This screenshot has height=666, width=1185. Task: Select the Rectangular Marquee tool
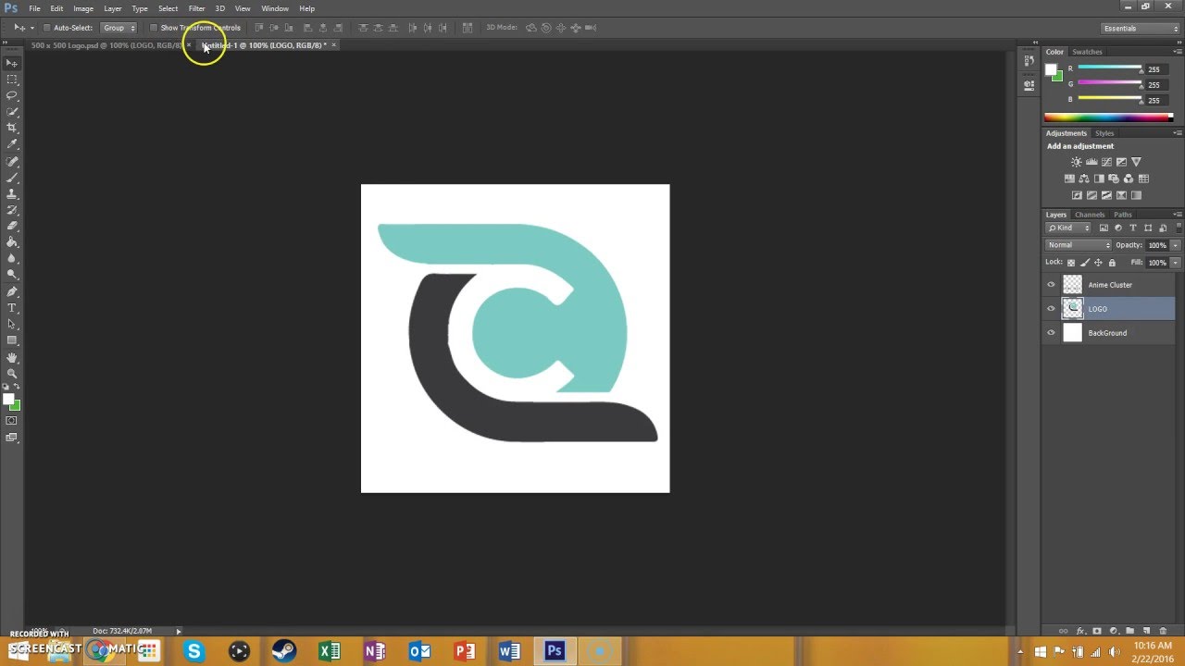12,80
